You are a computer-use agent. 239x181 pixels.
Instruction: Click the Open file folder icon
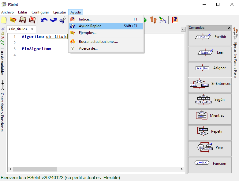13,20
